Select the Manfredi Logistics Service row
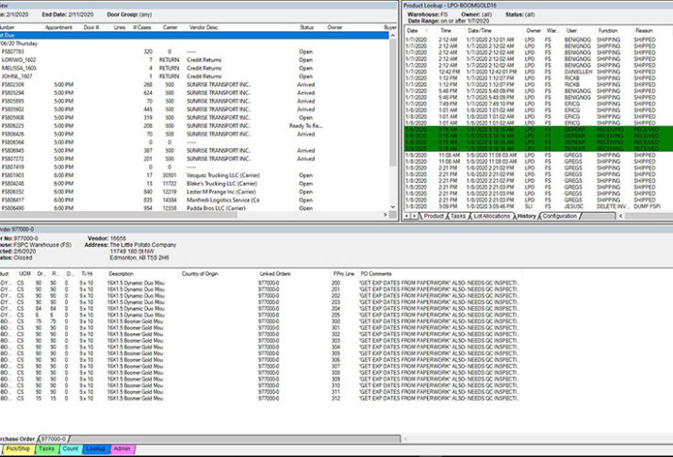Viewport: 673px width, 457px height. (x=194, y=200)
